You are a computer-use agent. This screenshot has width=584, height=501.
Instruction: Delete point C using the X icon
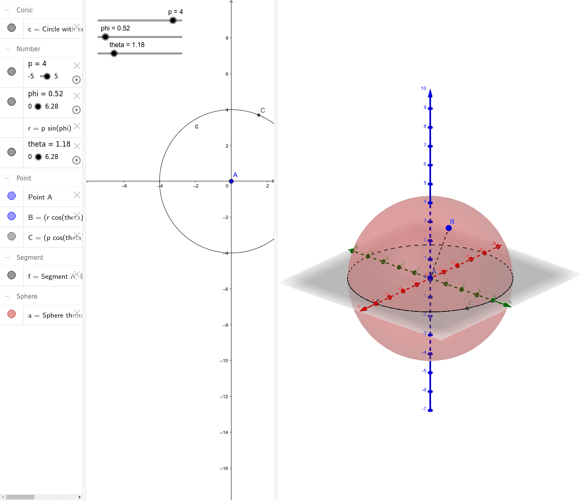coord(77,235)
